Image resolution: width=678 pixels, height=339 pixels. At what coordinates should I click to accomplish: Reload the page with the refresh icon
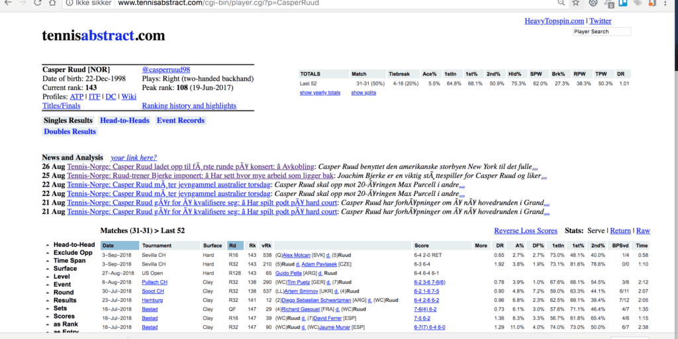(x=38, y=3)
